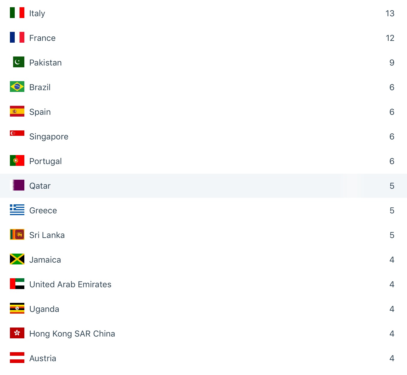Click the highlighted Qatar row count

coord(392,186)
